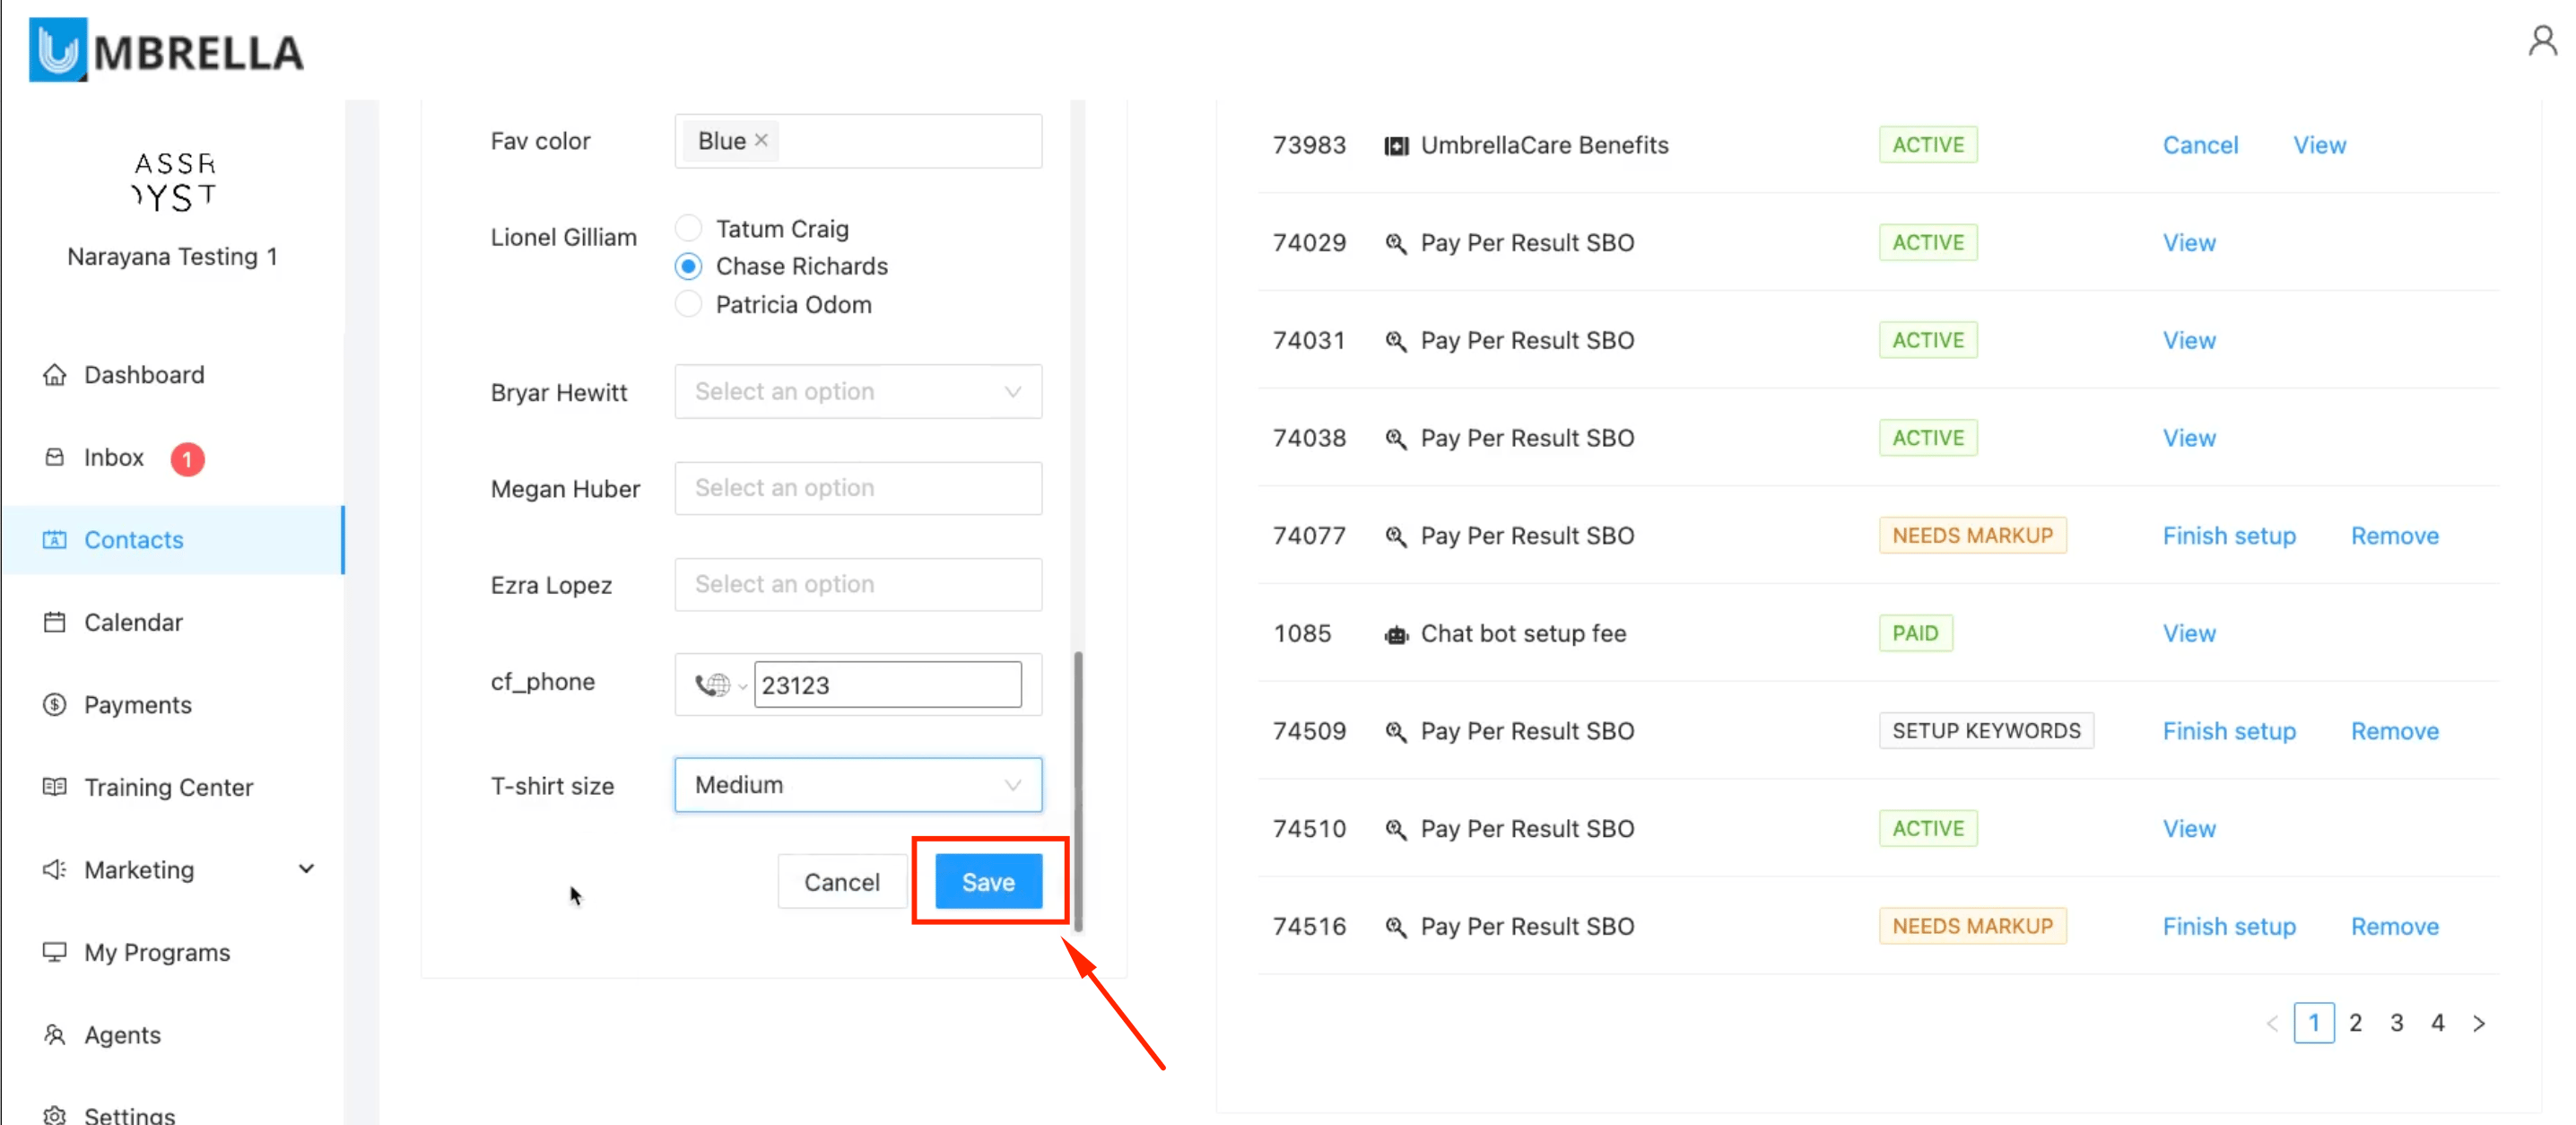Click the Calendar sidebar icon
Screen dimensions: 2576x1125
(55, 622)
